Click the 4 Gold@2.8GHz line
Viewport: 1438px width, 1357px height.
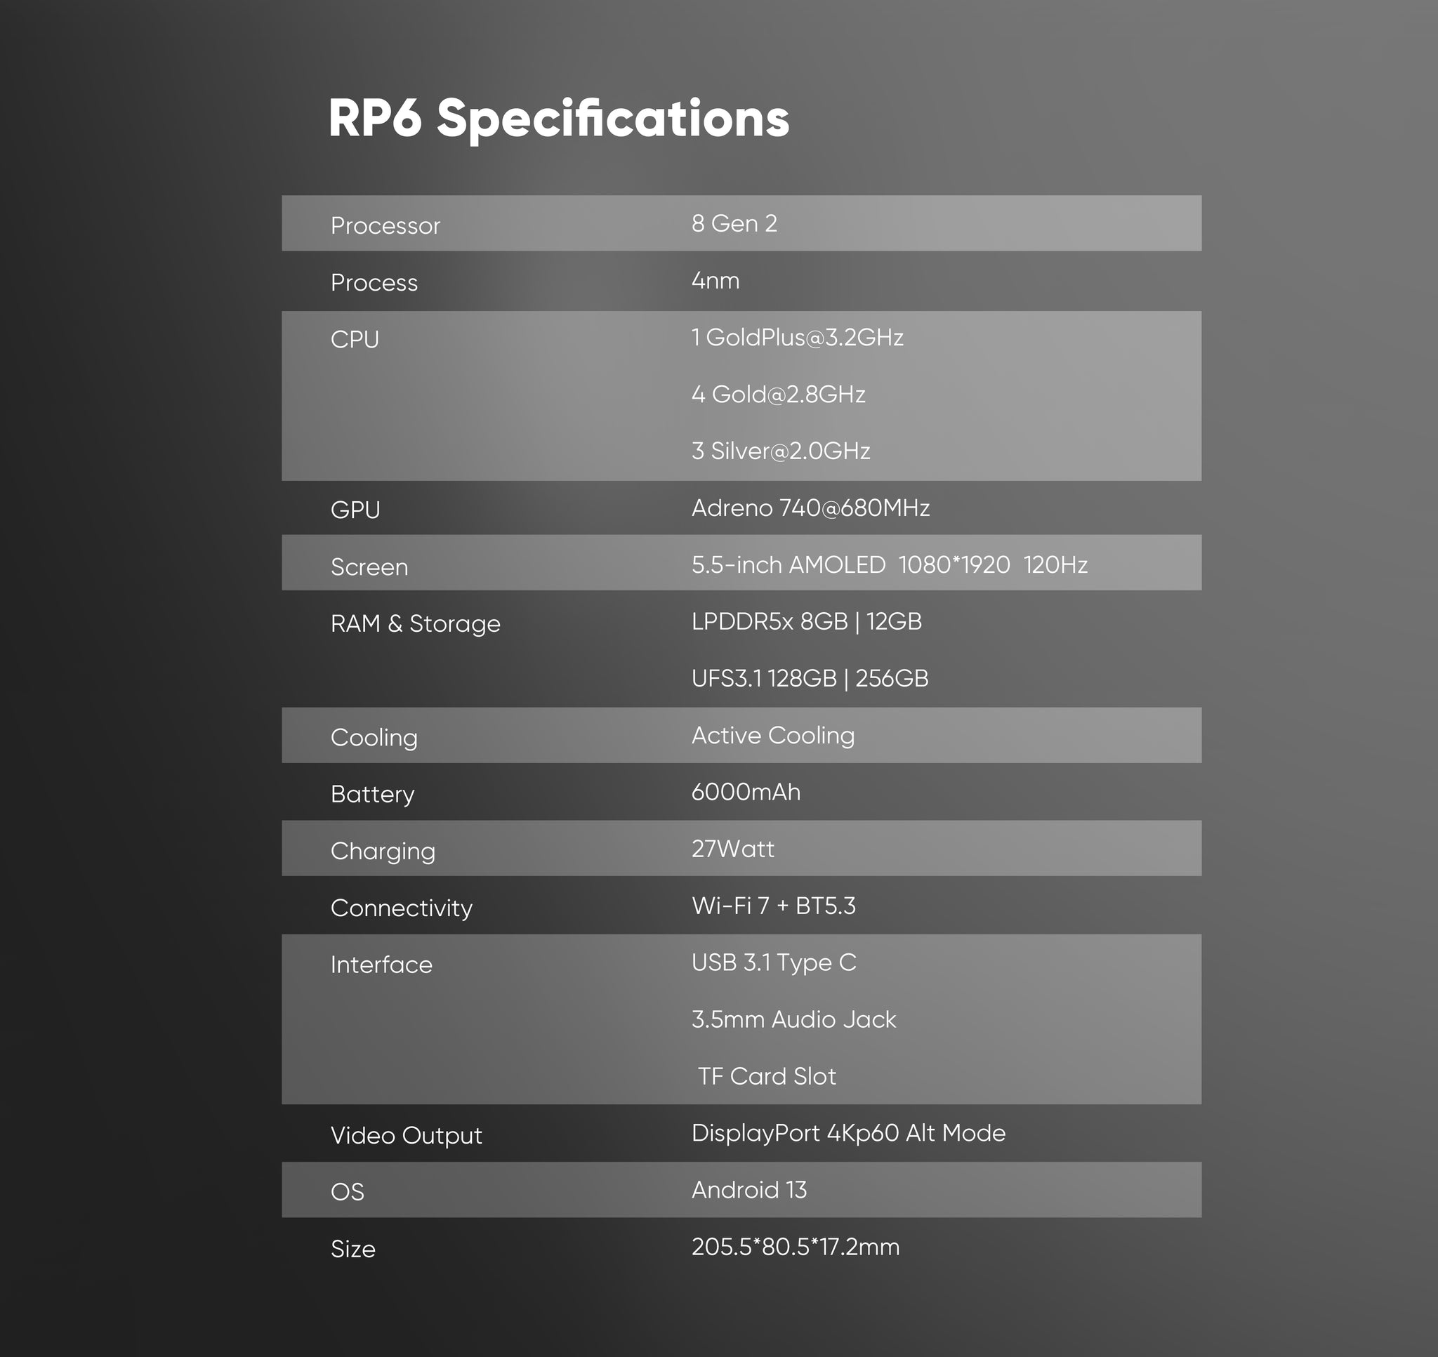(777, 395)
